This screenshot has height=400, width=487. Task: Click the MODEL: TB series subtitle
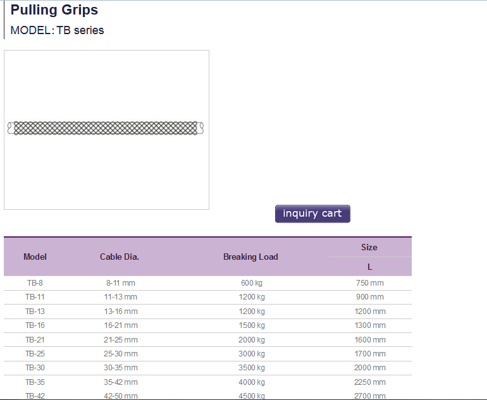pyautogui.click(x=57, y=30)
